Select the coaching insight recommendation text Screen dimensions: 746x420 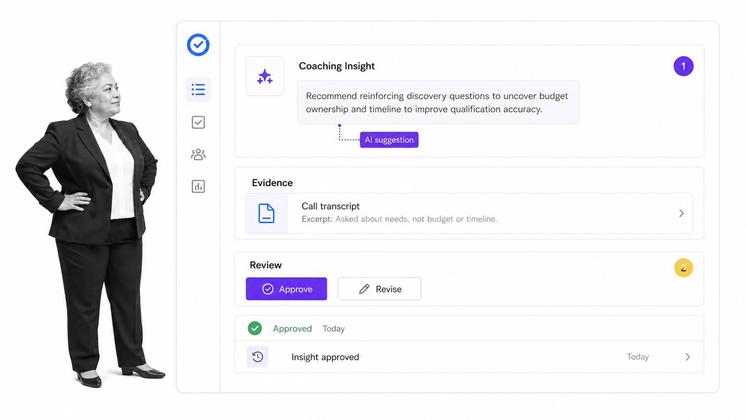437,103
